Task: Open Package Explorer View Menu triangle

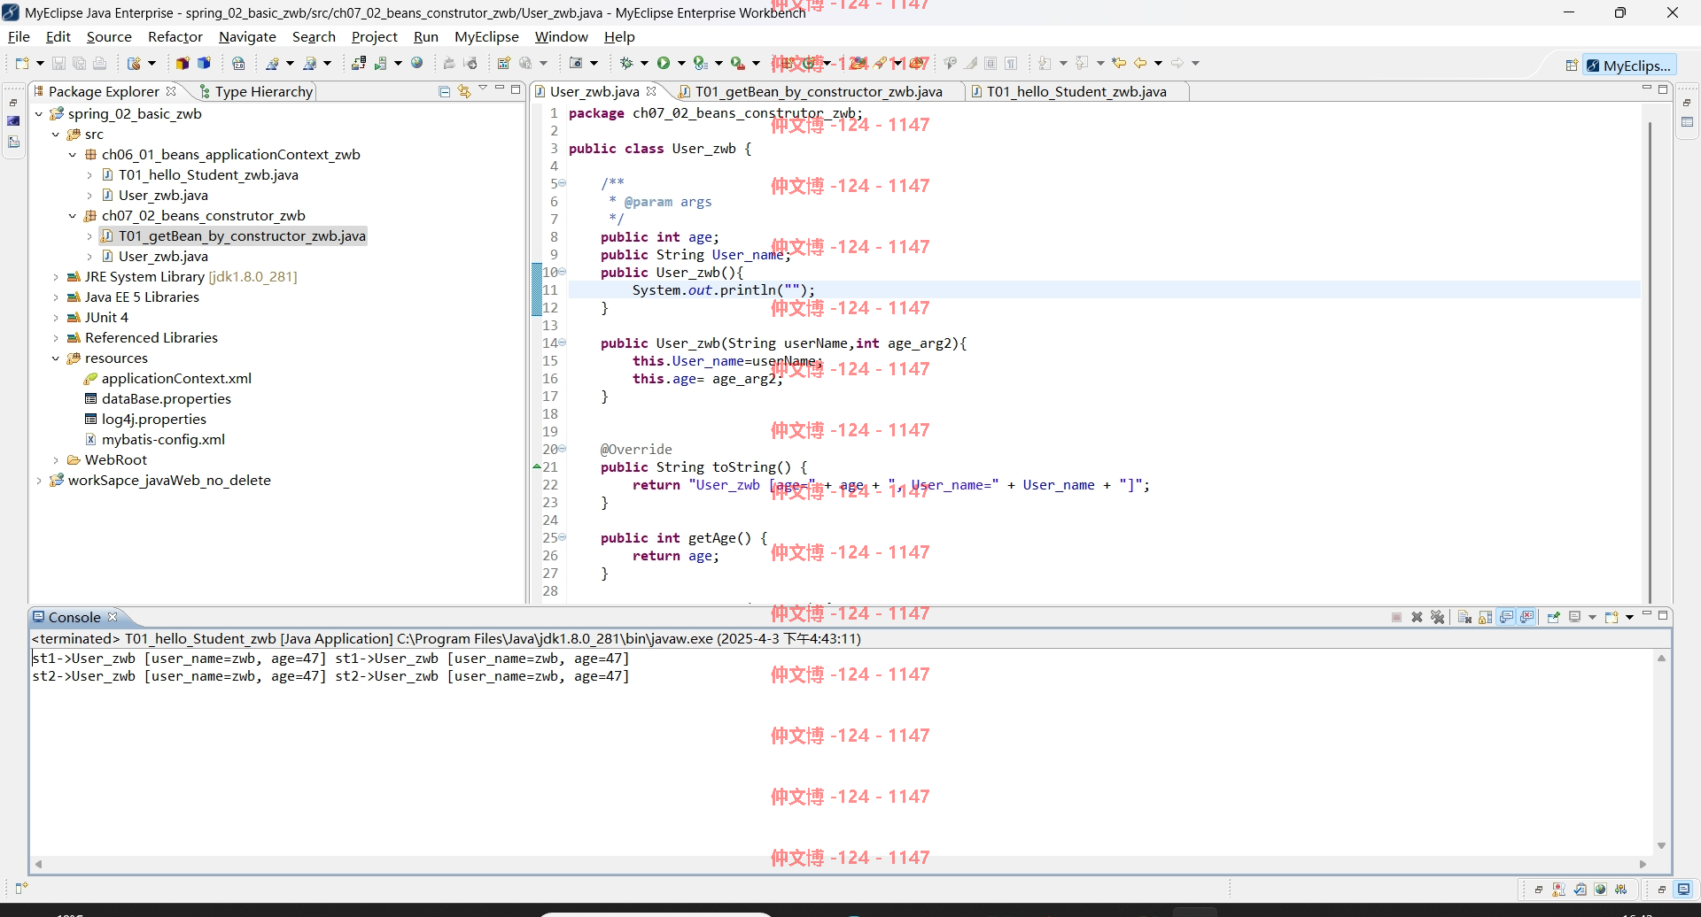Action: coord(483,89)
